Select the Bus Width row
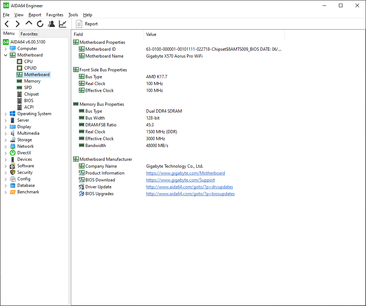 pos(178,118)
